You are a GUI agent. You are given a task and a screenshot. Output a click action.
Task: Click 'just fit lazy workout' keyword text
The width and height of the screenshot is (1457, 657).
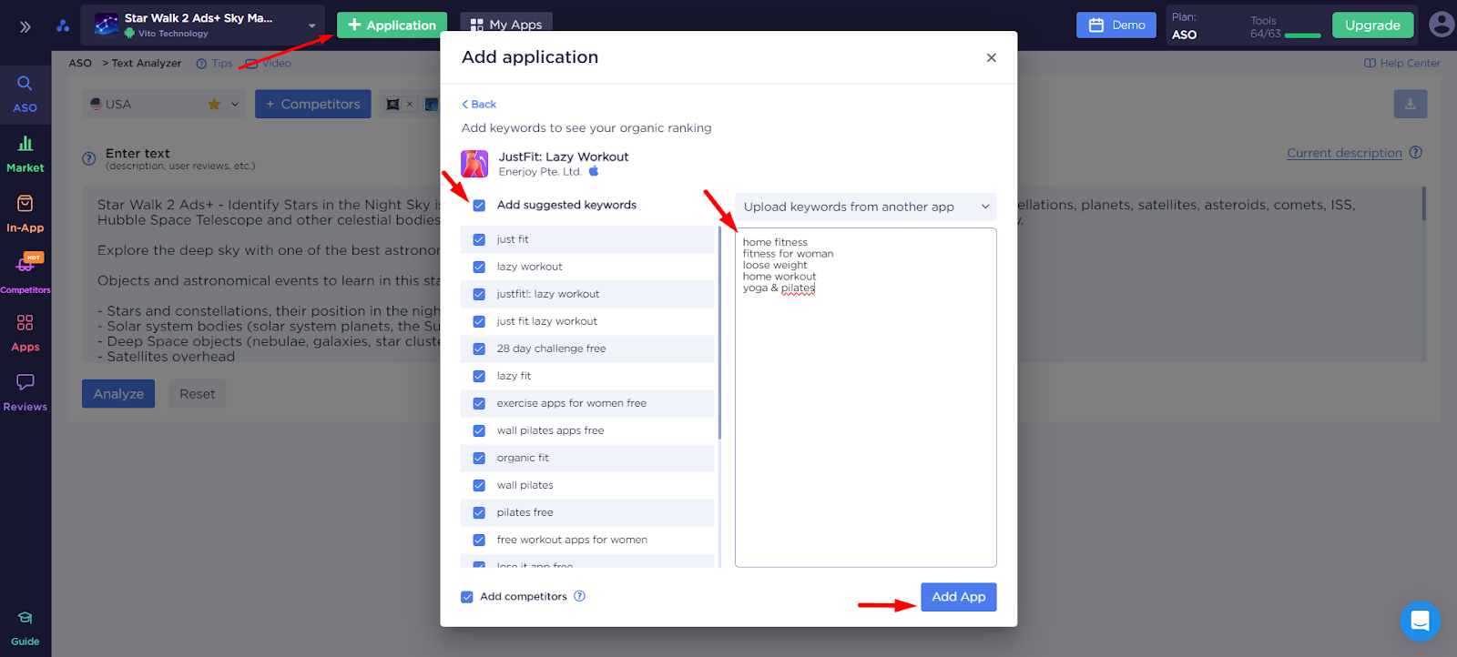(547, 321)
